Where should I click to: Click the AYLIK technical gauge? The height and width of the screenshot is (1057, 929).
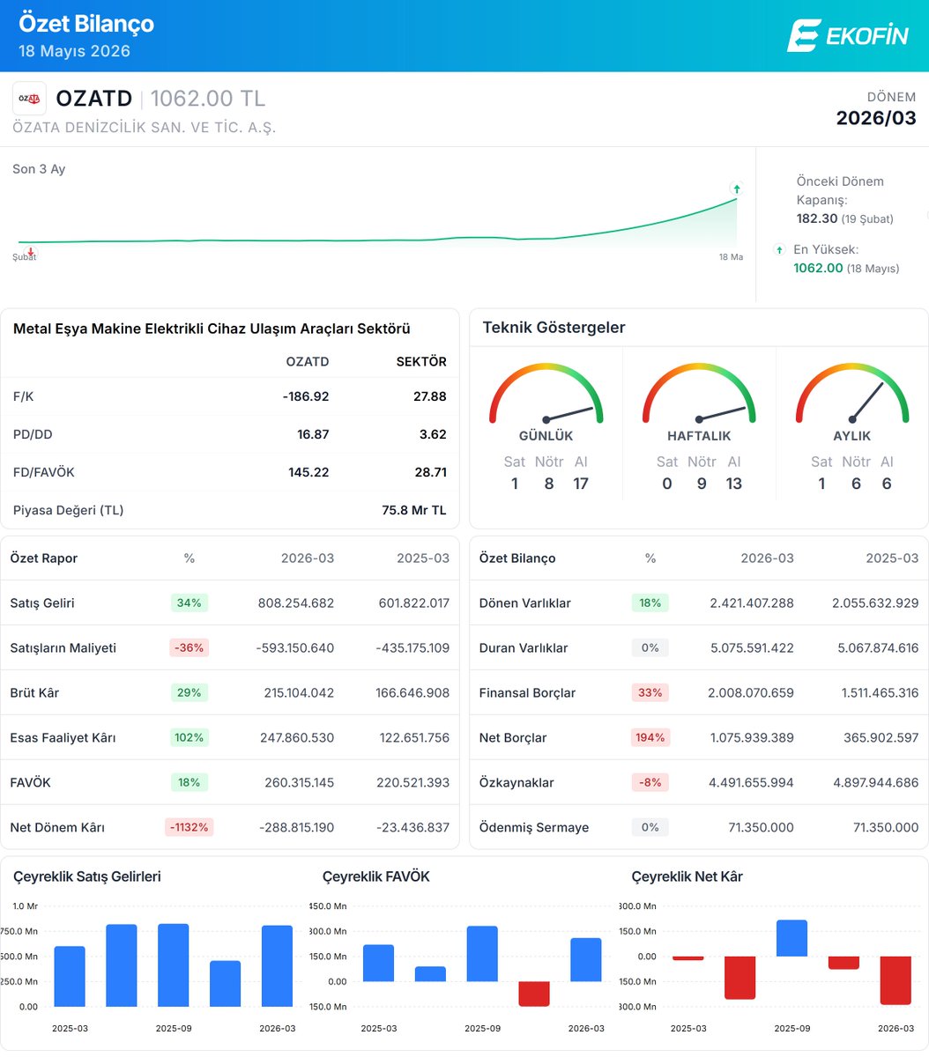(852, 393)
